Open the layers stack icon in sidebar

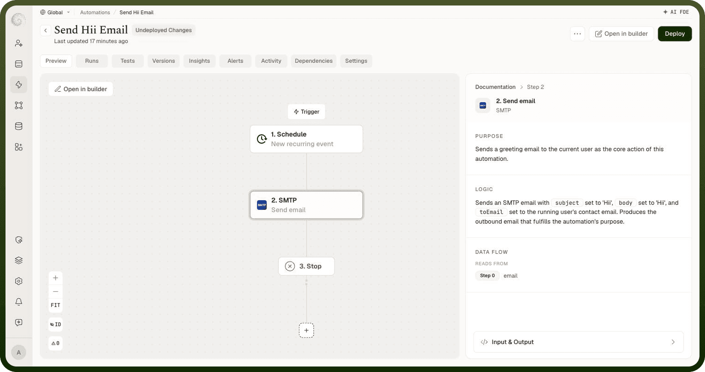tap(19, 260)
